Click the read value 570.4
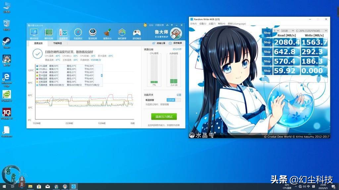Screen dimensions: 339x190 click(287, 61)
